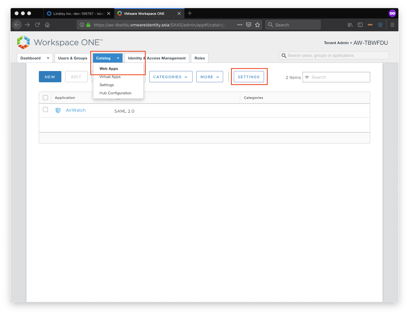Open page actions three-dot menu

coord(240,25)
